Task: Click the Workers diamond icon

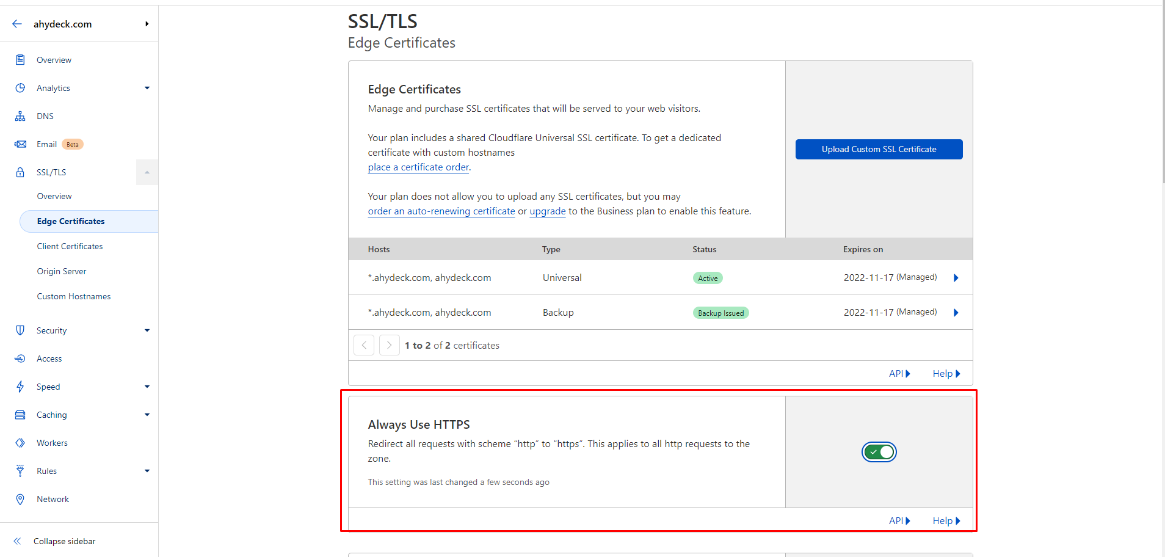Action: pyautogui.click(x=20, y=443)
